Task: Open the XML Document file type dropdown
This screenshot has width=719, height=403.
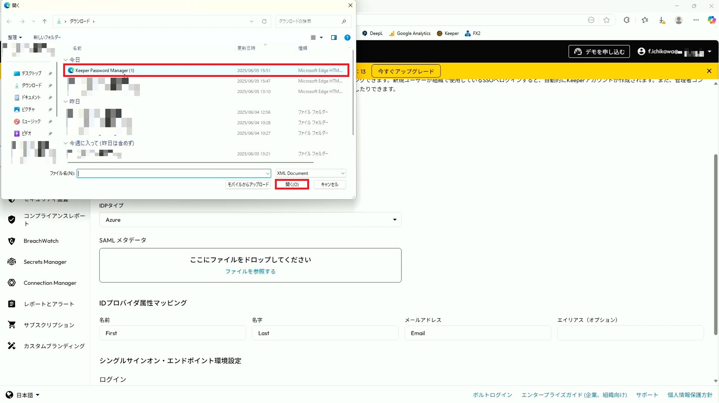Action: coord(310,173)
